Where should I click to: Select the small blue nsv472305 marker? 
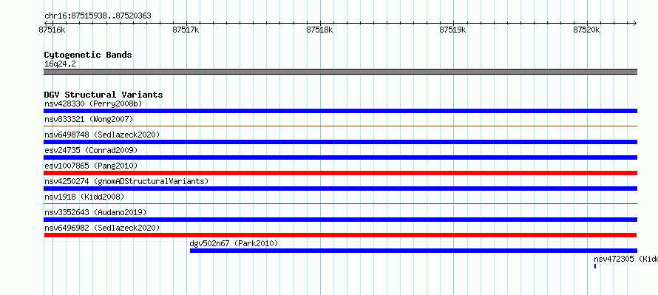click(x=595, y=266)
